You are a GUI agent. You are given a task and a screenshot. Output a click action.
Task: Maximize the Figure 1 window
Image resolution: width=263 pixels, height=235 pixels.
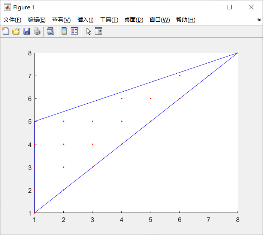[x=229, y=7]
